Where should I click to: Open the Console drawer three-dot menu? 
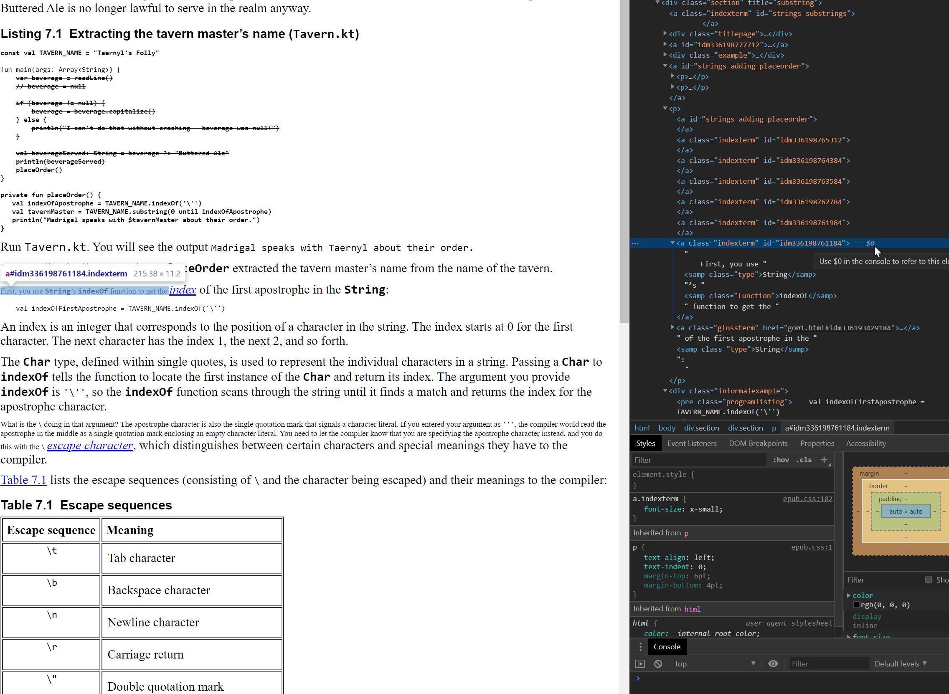pyautogui.click(x=640, y=646)
